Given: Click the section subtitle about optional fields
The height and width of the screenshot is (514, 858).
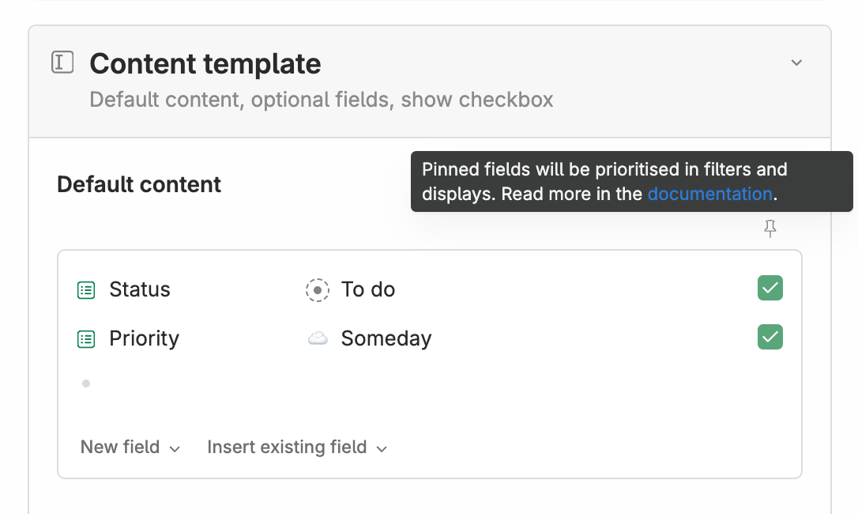Looking at the screenshot, I should (x=321, y=100).
